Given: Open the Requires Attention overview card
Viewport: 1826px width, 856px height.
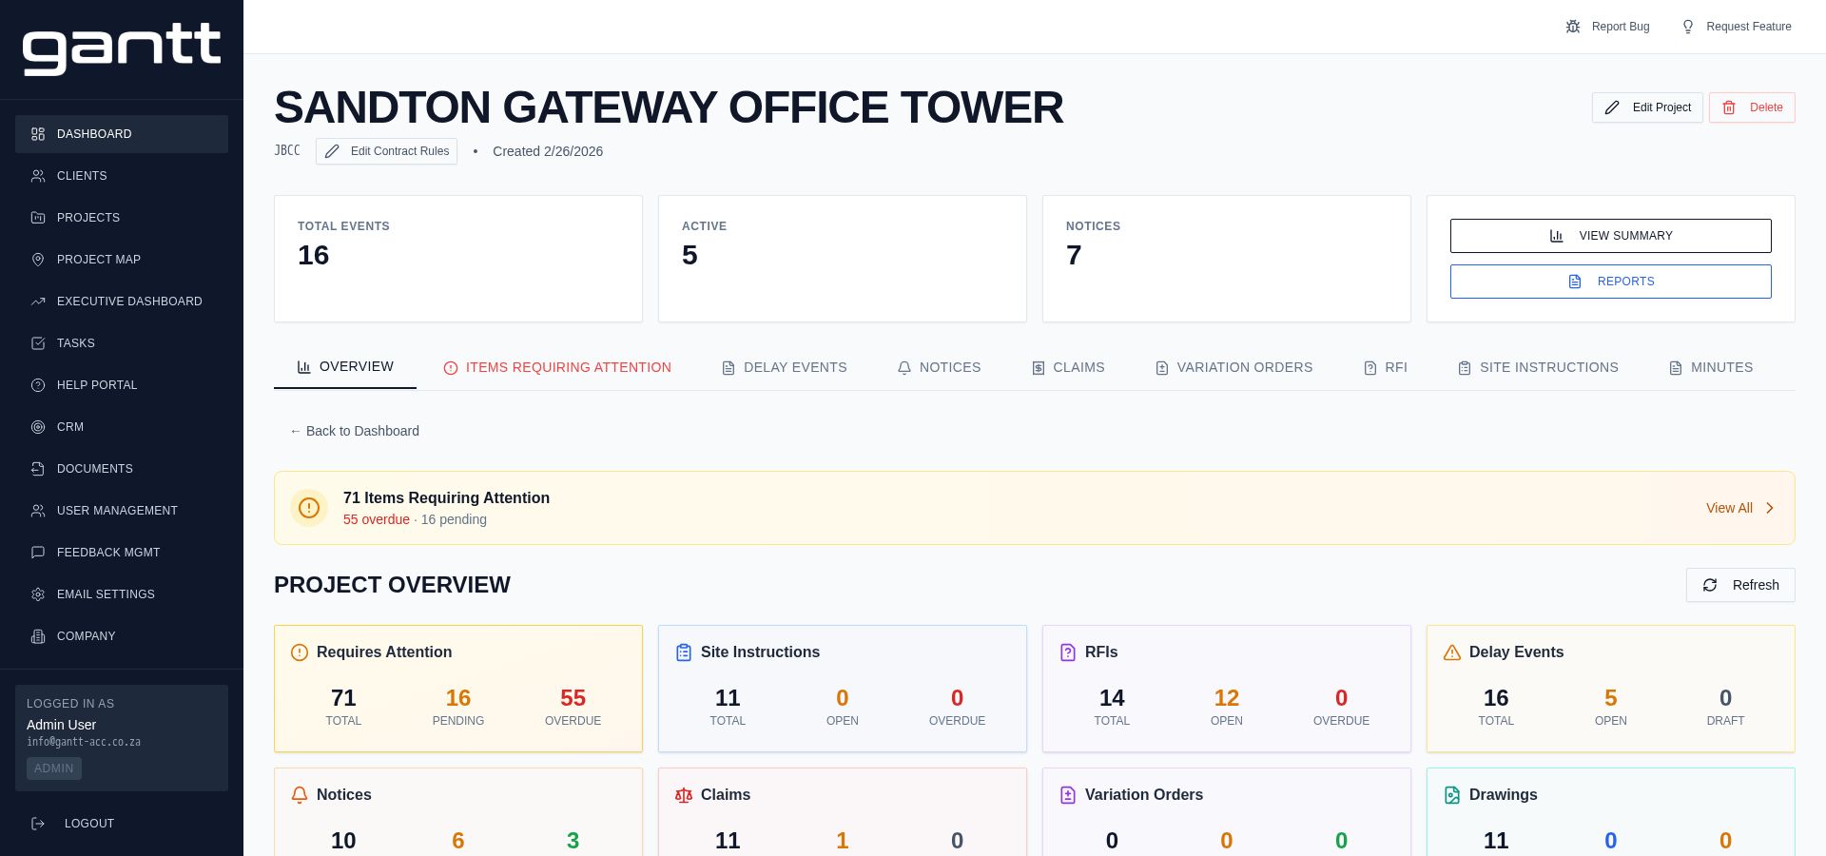Looking at the screenshot, I should [x=458, y=689].
